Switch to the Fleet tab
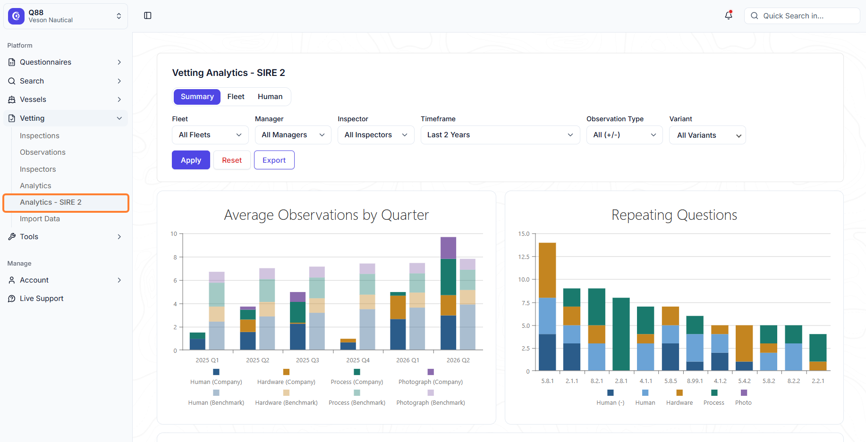 [x=236, y=97]
